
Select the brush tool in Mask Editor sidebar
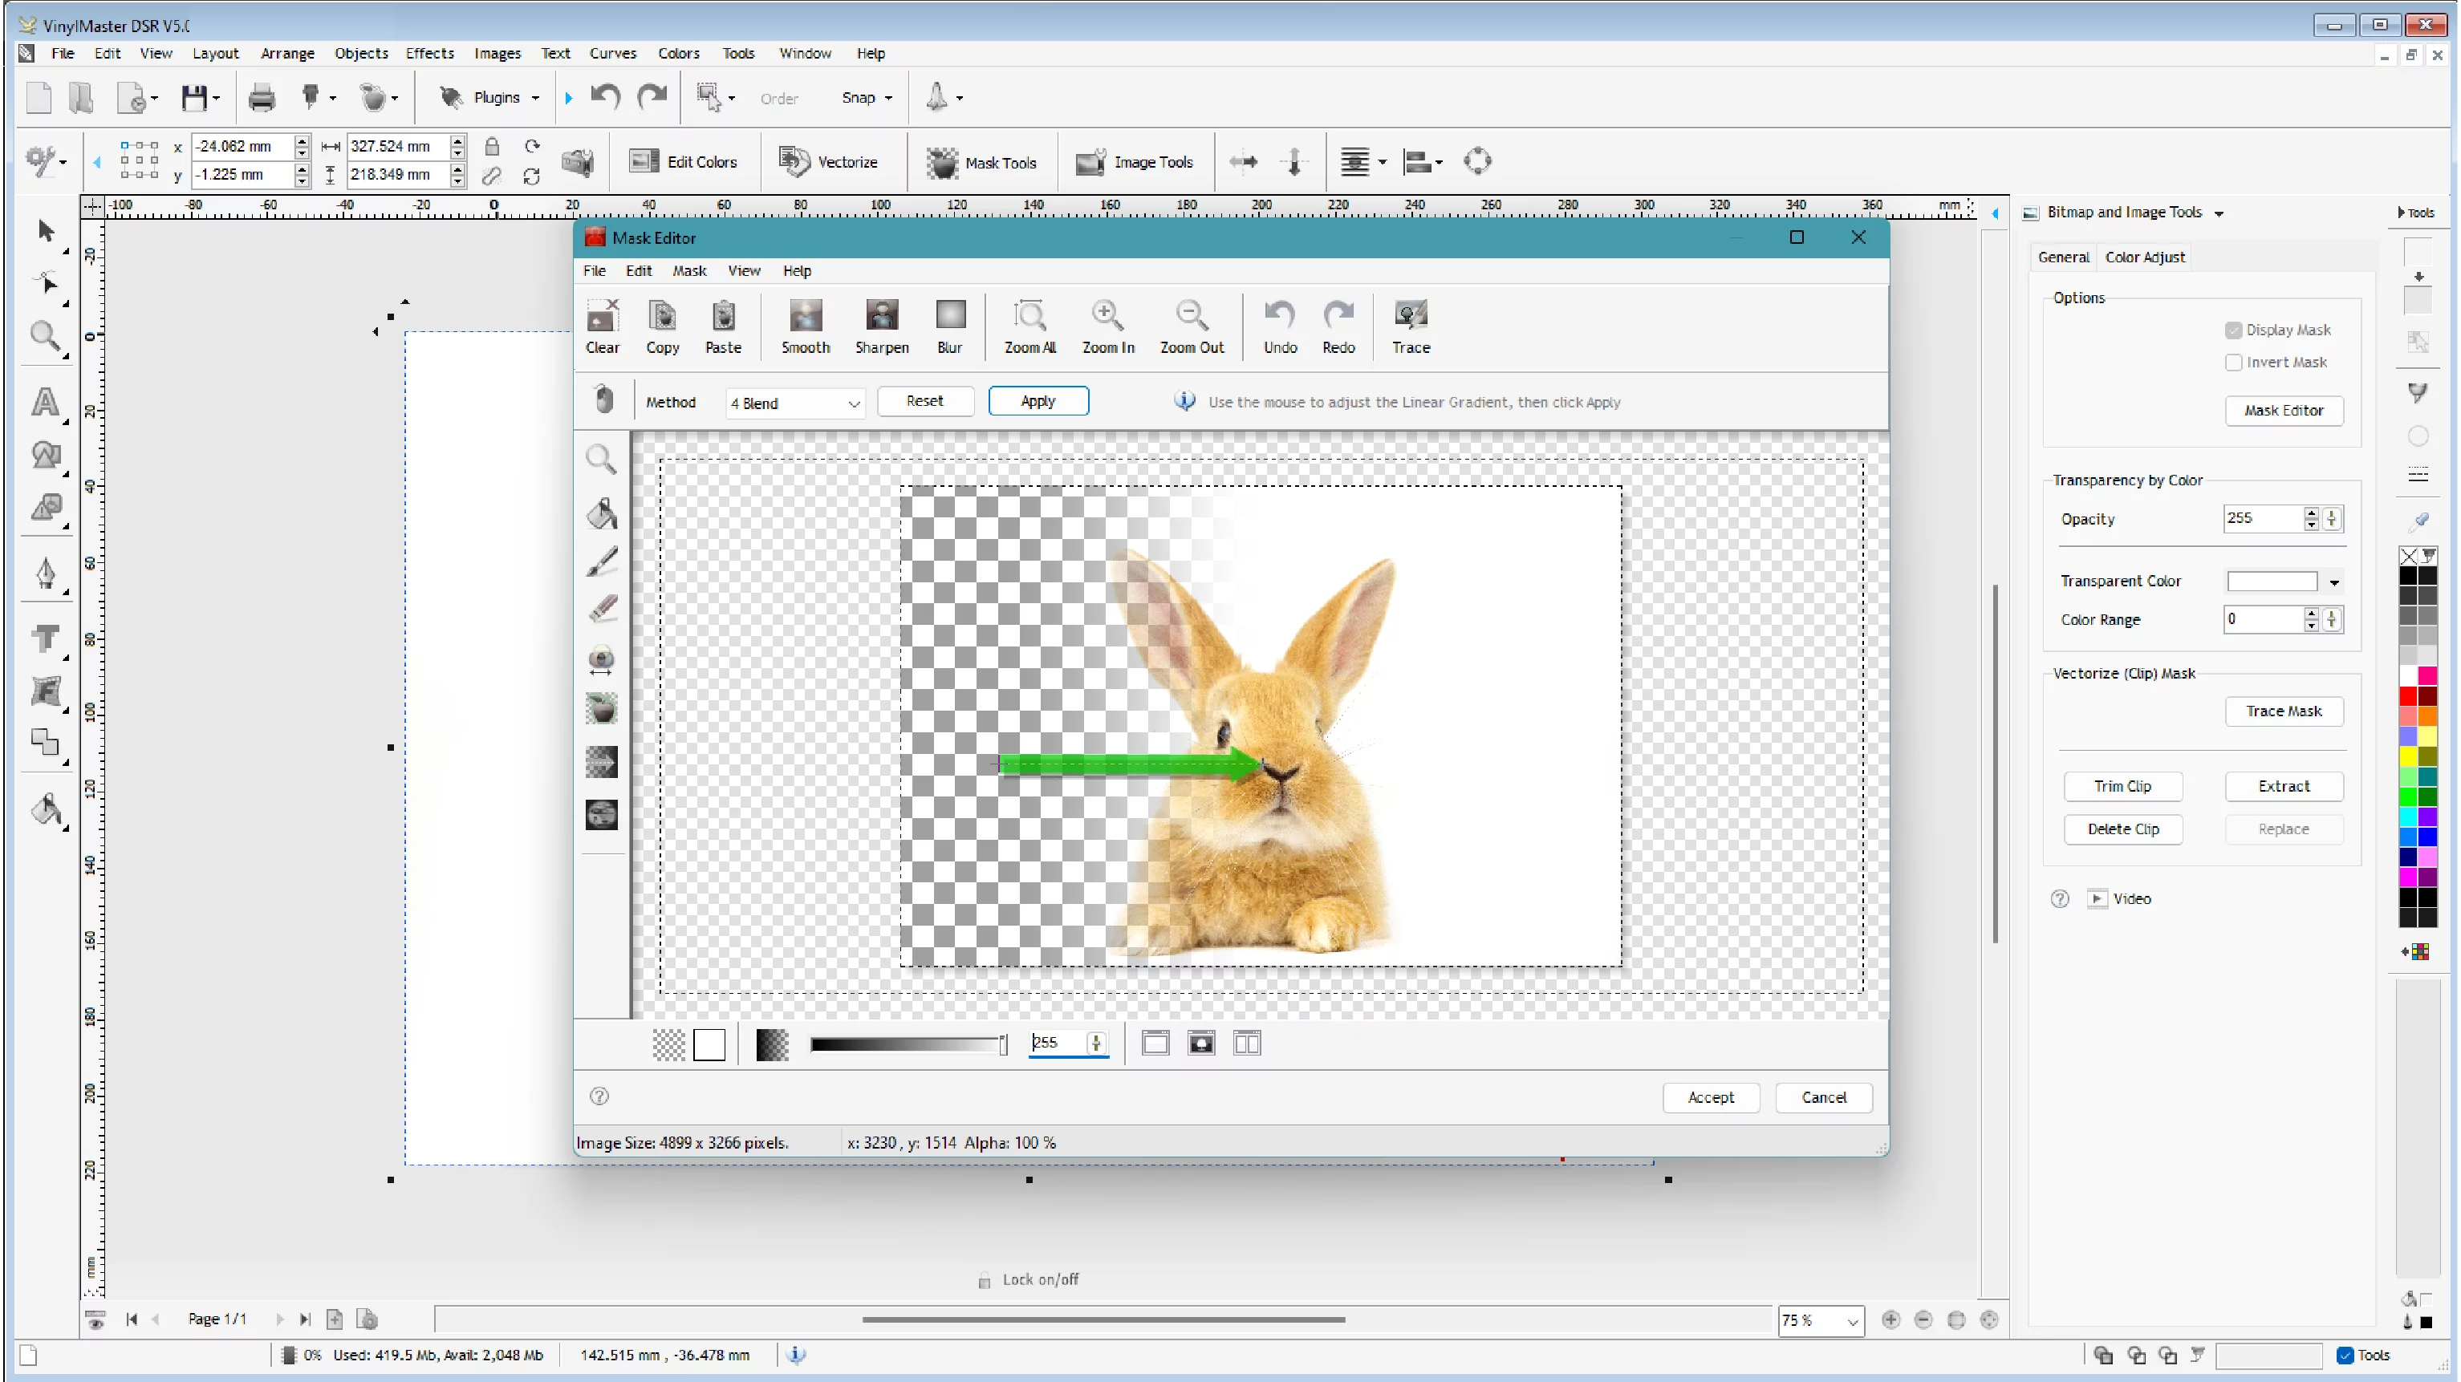tap(601, 561)
